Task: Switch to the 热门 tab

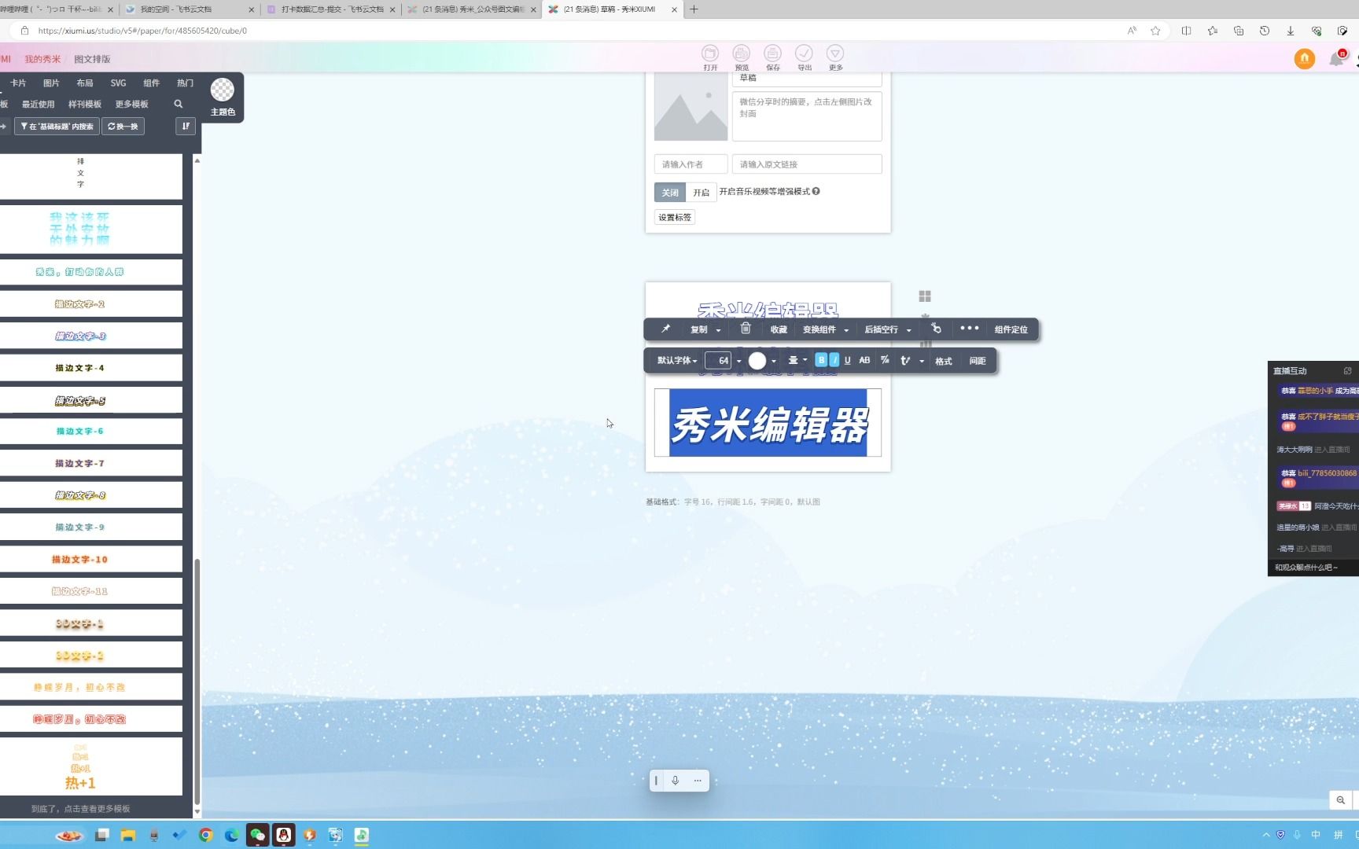Action: tap(185, 83)
